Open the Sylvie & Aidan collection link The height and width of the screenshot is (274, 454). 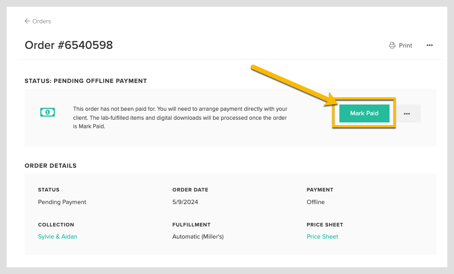[x=57, y=236]
